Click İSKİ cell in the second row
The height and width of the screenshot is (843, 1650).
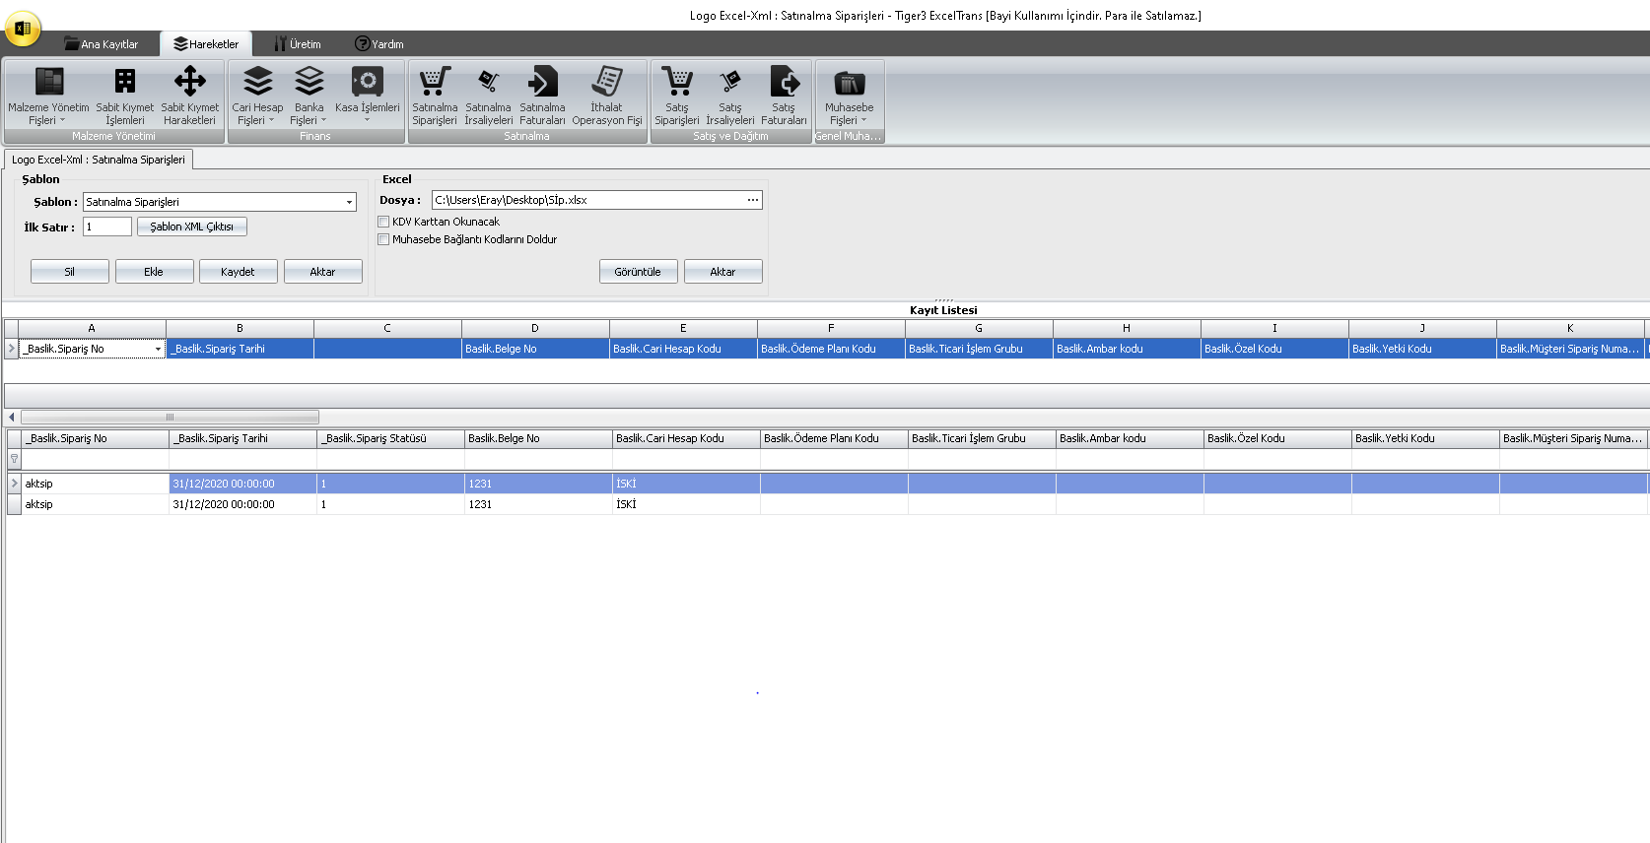[x=686, y=504]
